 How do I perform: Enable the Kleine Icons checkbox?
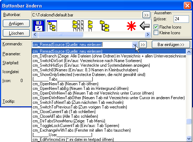(x=156, y=33)
